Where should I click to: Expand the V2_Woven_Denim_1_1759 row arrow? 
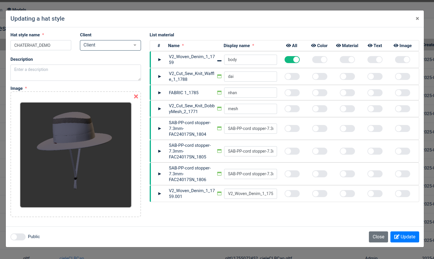pos(160,60)
